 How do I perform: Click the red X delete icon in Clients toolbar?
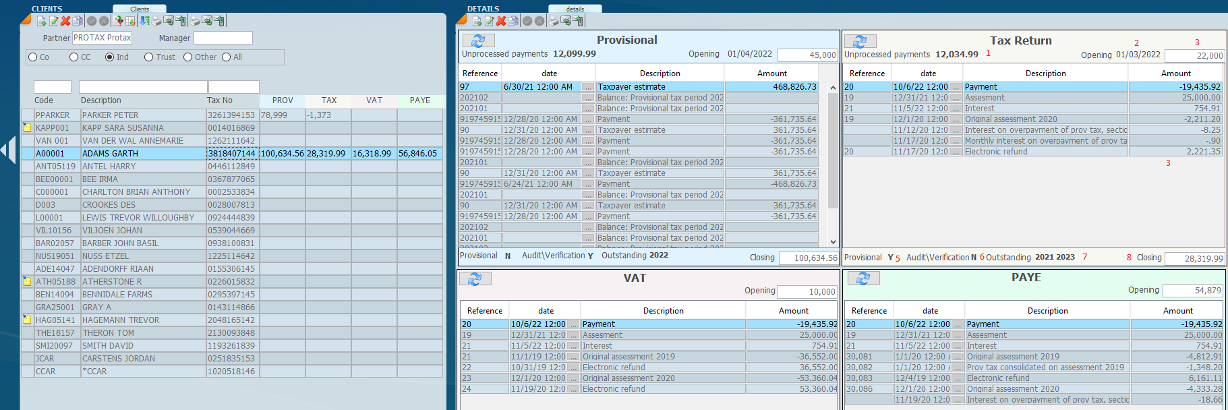[x=65, y=22]
